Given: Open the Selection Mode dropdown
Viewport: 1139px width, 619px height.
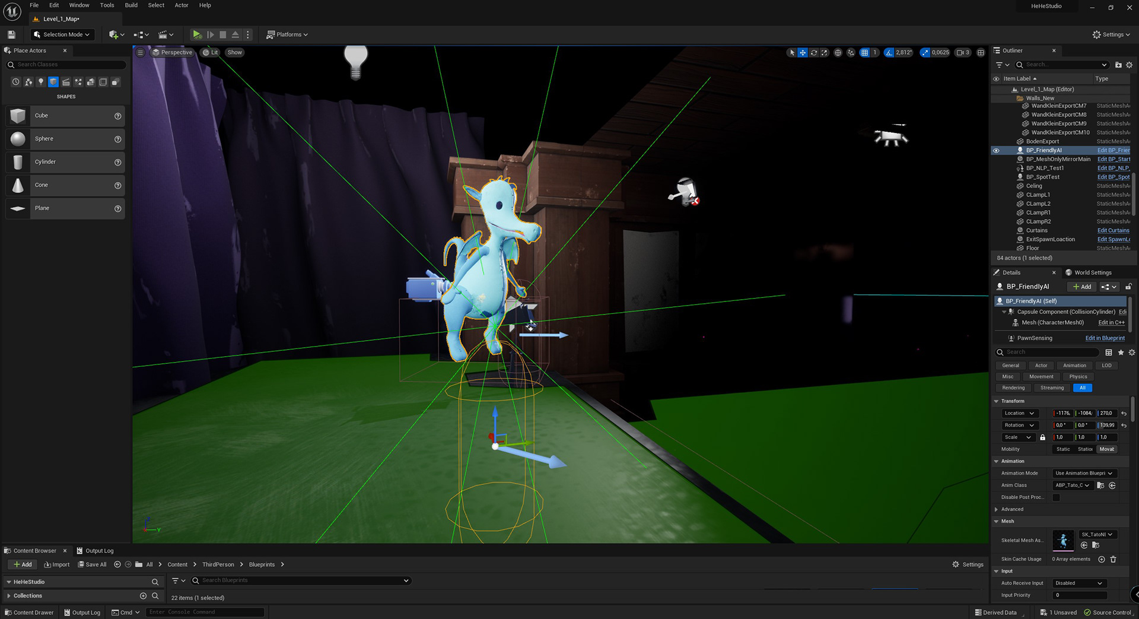Looking at the screenshot, I should (62, 34).
